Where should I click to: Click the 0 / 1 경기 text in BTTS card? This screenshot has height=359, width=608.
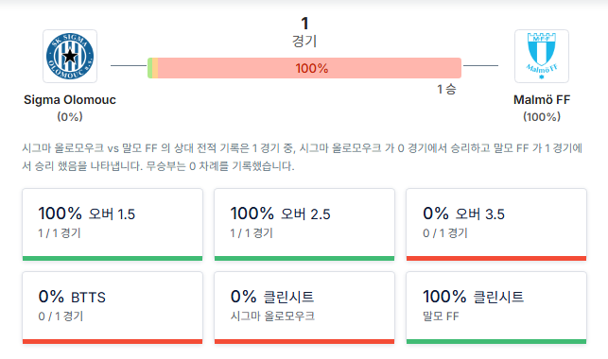[x=61, y=316]
